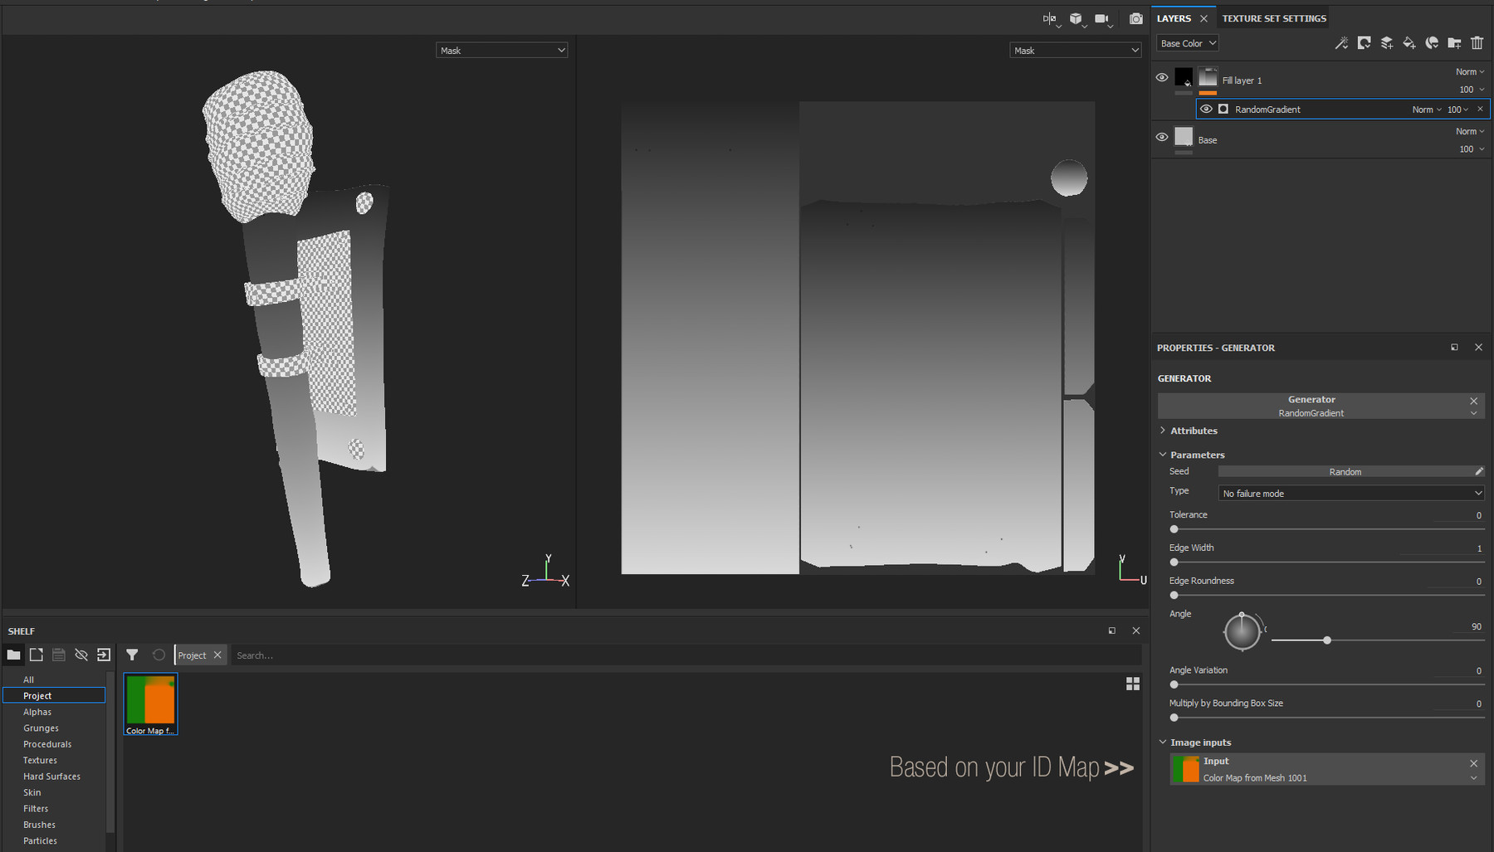Click the Add effect magic wand icon
This screenshot has height=852, width=1494.
(1341, 43)
